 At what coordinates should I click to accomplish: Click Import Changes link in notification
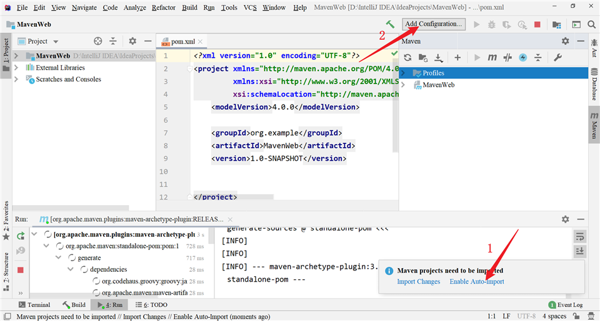point(418,282)
